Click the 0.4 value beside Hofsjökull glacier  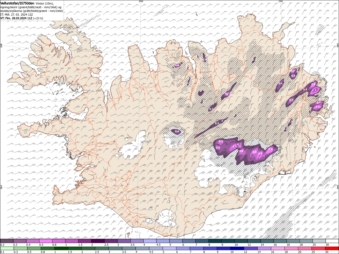[x=177, y=131]
